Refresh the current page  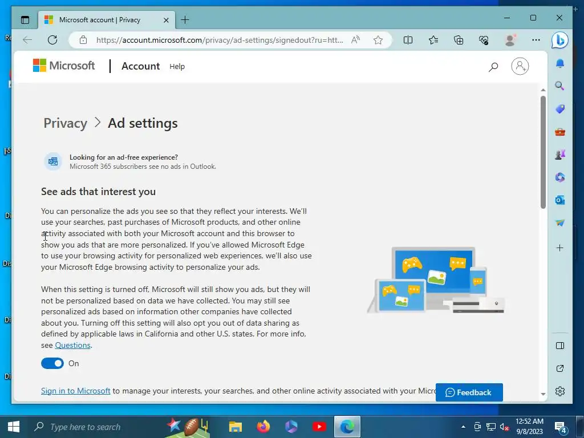52,40
